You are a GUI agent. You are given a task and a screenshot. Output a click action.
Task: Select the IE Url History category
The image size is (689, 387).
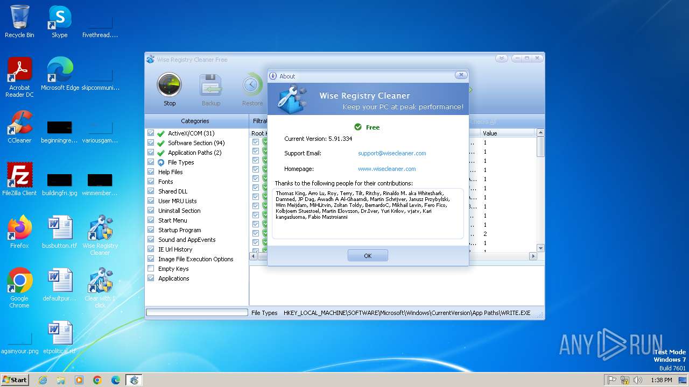click(x=175, y=249)
